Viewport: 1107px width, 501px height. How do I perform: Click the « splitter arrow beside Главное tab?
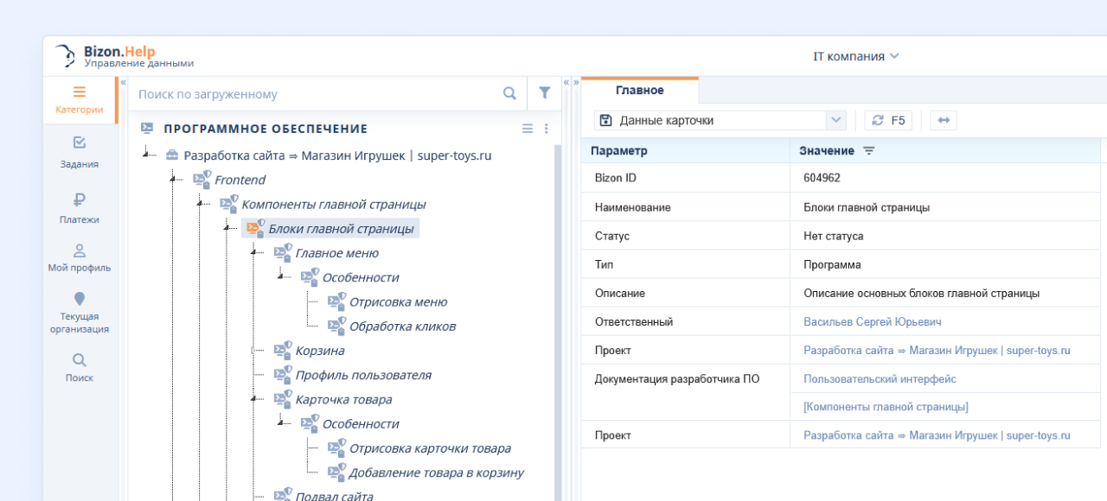pos(566,82)
